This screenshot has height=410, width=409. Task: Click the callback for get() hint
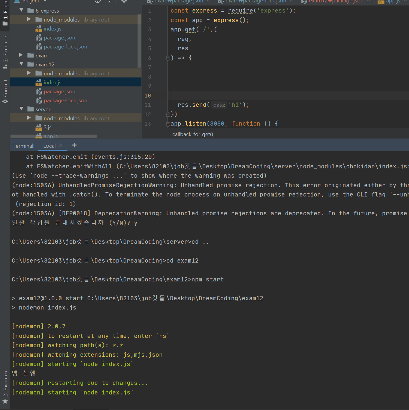[192, 134]
